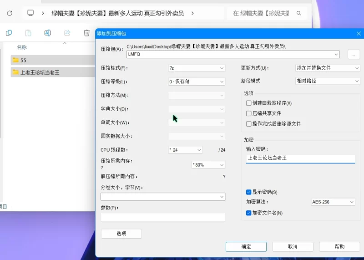The width and height of the screenshot is (364, 260).
Task: Toggle 创建自释放程序(X) checkbox
Action: pyautogui.click(x=248, y=103)
